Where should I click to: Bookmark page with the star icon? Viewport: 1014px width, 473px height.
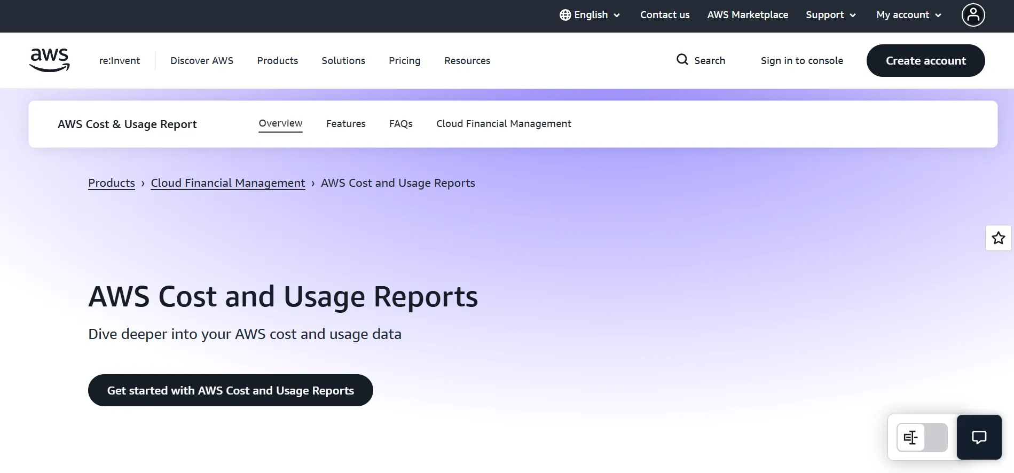(x=998, y=238)
